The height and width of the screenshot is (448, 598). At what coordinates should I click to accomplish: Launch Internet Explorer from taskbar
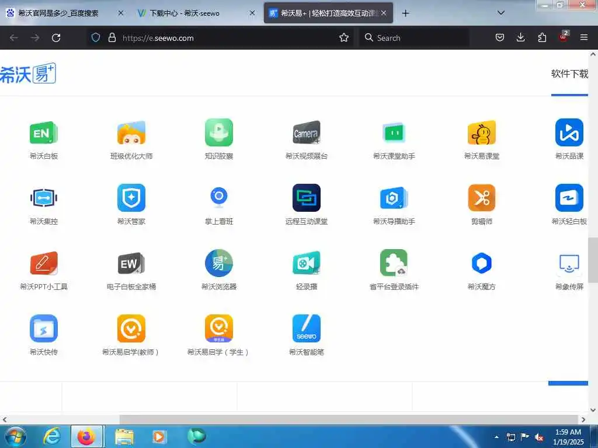pos(51,436)
